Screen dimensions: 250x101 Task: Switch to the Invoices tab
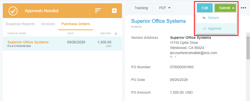tap(48, 24)
